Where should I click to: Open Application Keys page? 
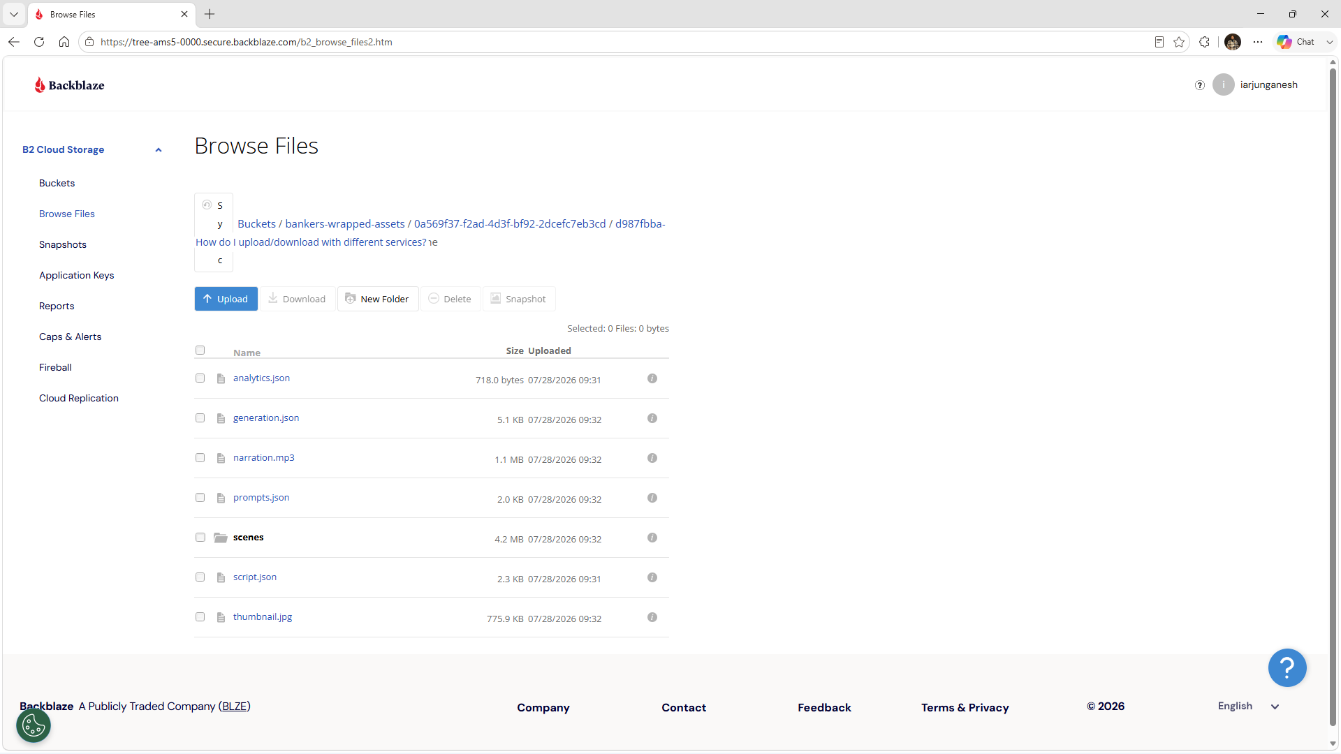(77, 275)
